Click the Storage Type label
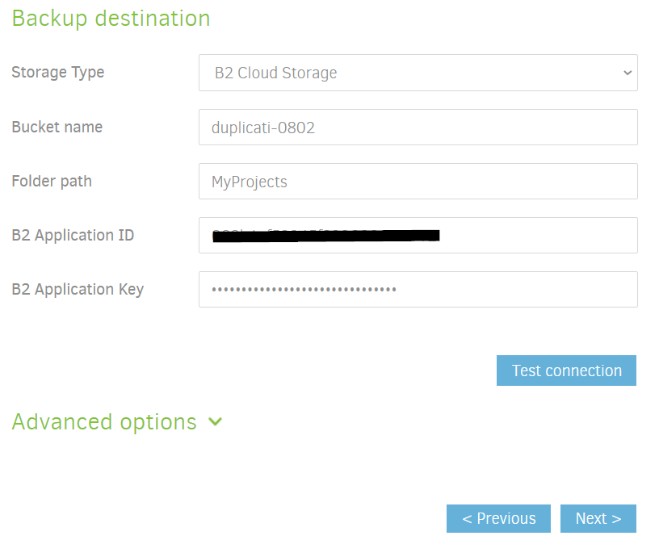 coord(58,73)
